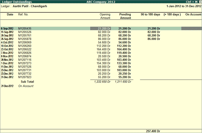Image resolution: width=202 pixels, height=133 pixels.
Task: Open the 31-Dec-2012 entry M1207923
Action: [x=101, y=77]
